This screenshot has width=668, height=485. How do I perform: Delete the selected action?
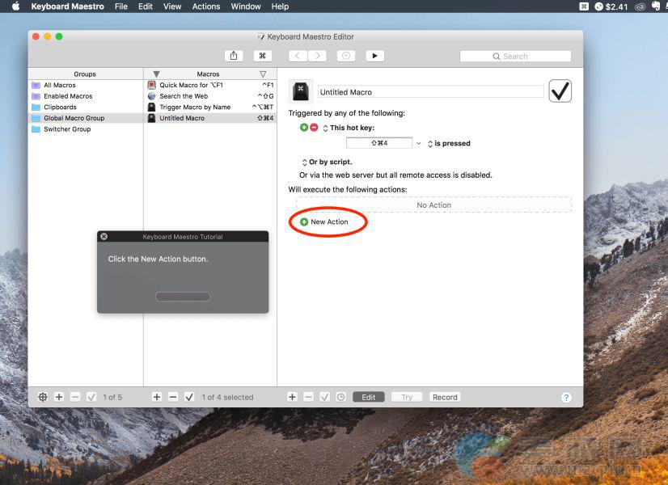click(x=308, y=397)
